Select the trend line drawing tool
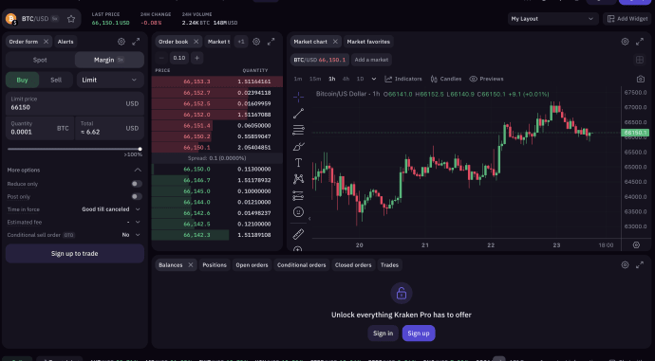Image resolution: width=655 pixels, height=361 pixels. (298, 114)
